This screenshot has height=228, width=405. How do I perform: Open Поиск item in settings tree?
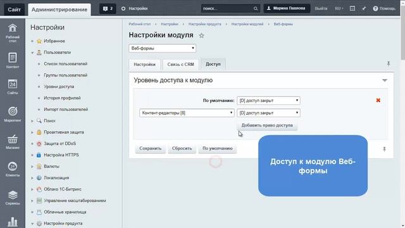(x=49, y=121)
